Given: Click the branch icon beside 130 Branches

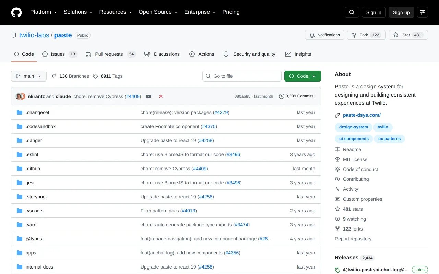Looking at the screenshot, I should click(x=54, y=76).
